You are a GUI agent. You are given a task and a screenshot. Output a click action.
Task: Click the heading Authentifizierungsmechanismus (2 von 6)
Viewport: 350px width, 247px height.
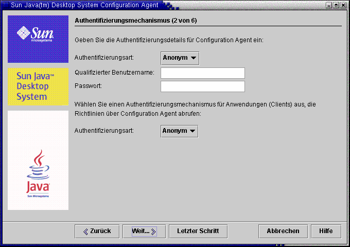pos(136,21)
